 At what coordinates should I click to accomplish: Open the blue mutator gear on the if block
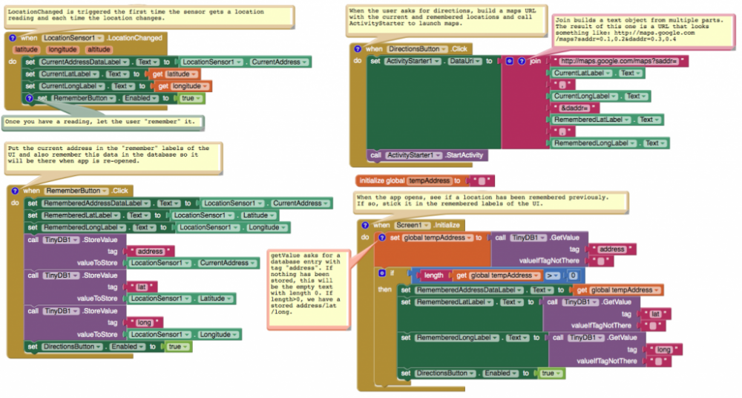click(x=382, y=273)
